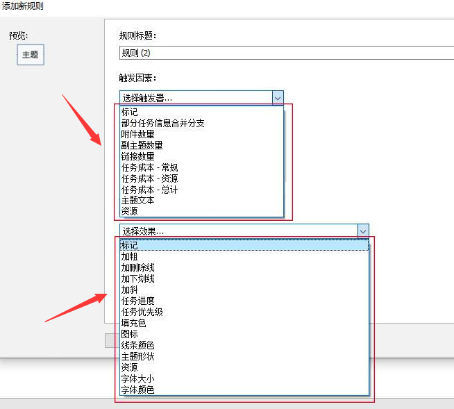Choose 资源 in the effect list
This screenshot has width=454, height=409.
tap(244, 367)
